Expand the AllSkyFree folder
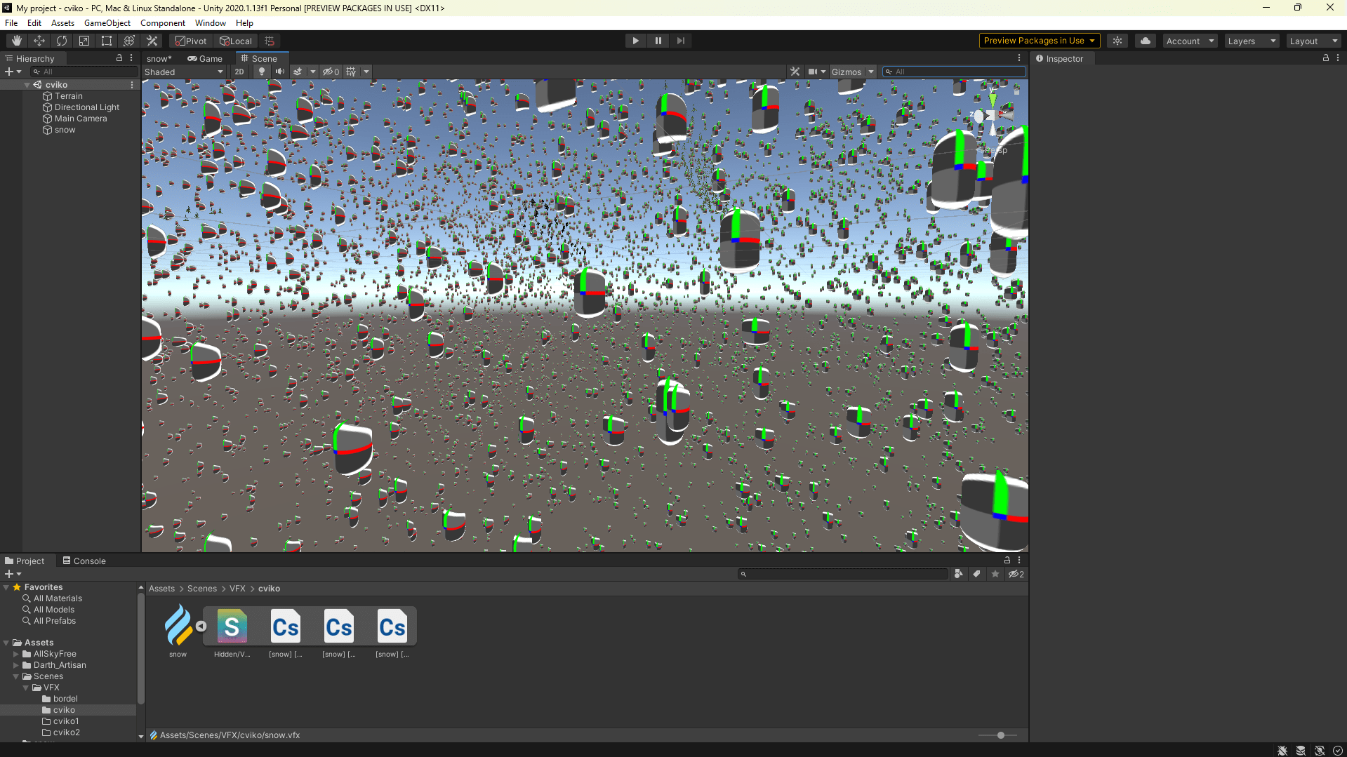This screenshot has width=1347, height=757. [16, 654]
